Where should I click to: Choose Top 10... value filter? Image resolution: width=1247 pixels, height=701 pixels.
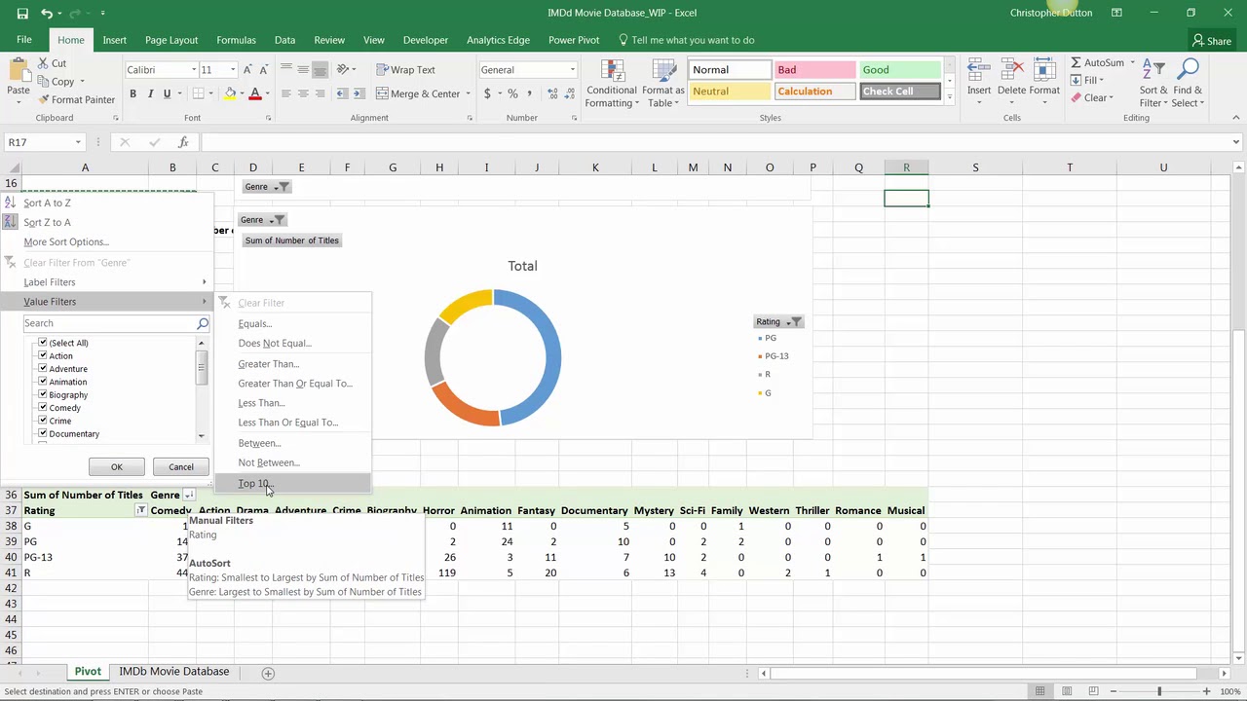[255, 484]
